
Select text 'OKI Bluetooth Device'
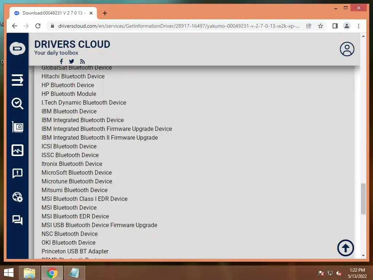[x=68, y=242]
